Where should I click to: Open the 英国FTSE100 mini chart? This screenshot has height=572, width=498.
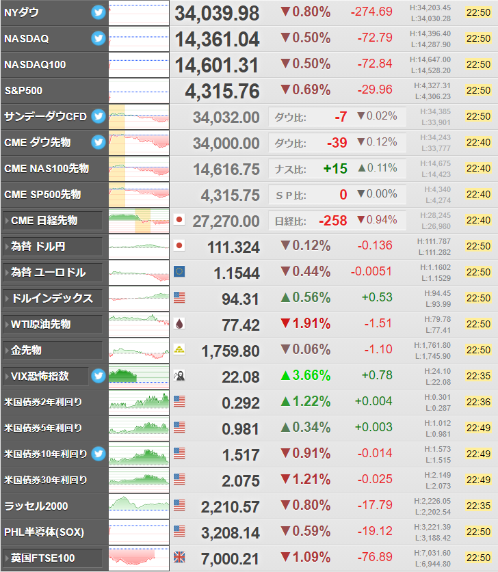pyautogui.click(x=139, y=558)
